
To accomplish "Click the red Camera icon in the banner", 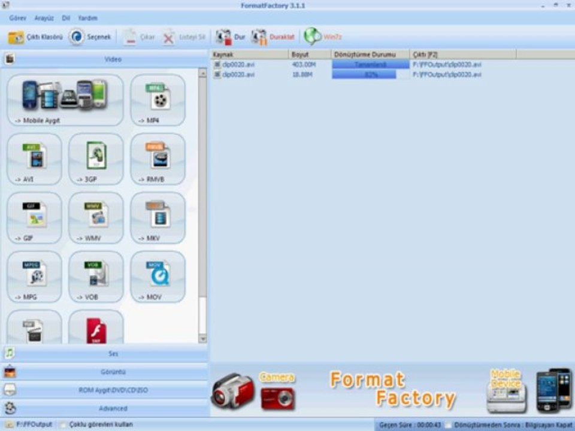I will point(277,398).
